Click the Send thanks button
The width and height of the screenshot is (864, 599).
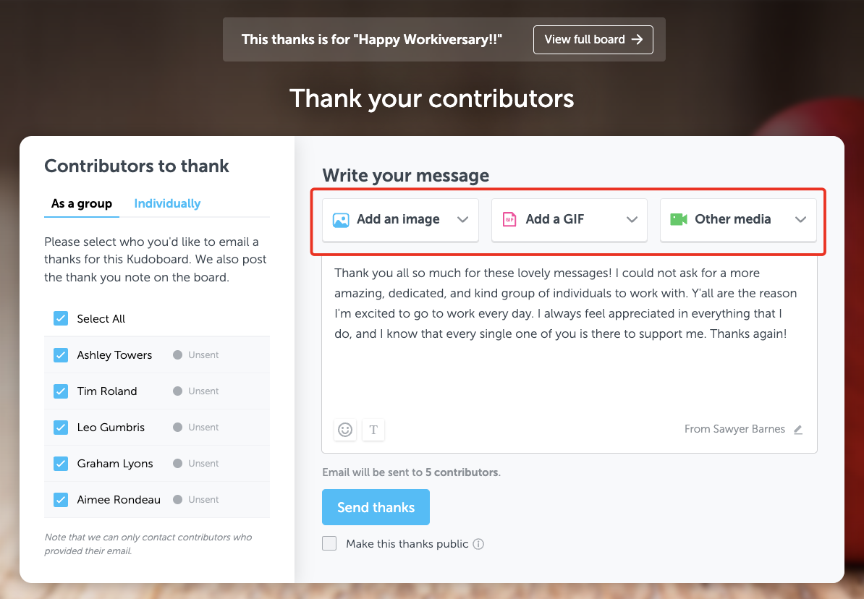click(x=376, y=507)
